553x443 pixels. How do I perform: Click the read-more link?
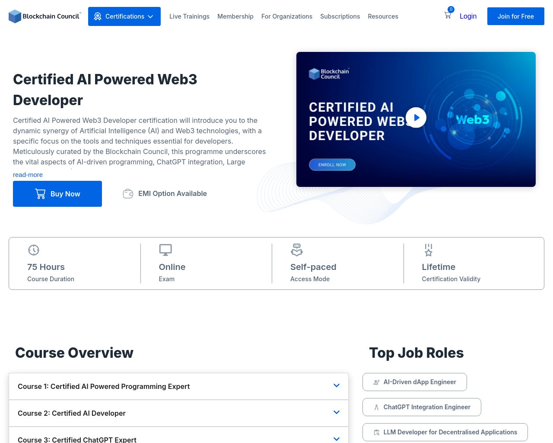point(28,175)
